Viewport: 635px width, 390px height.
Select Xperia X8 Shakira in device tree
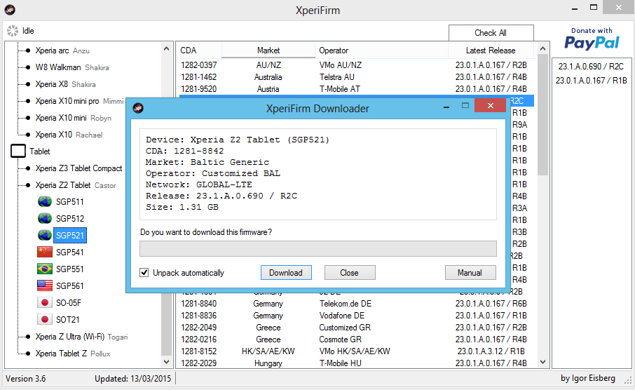coord(65,84)
